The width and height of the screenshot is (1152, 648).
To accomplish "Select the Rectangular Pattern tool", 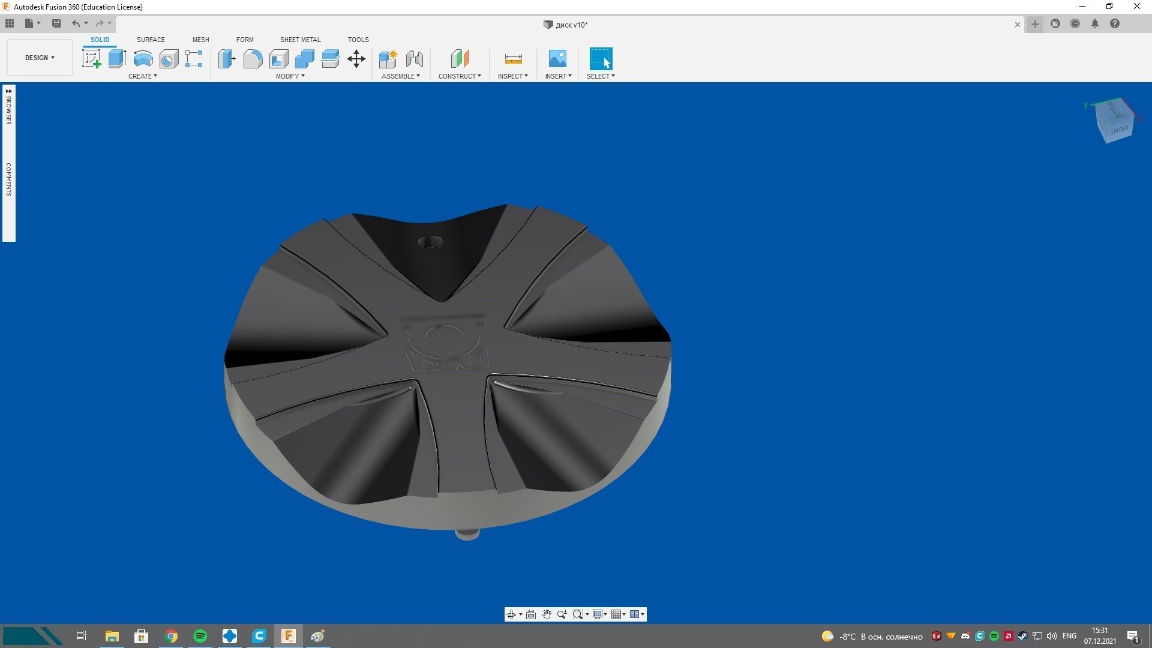I will coord(194,59).
